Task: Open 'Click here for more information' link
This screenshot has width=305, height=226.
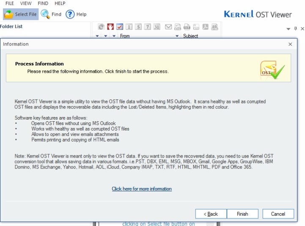Action: pos(142,189)
